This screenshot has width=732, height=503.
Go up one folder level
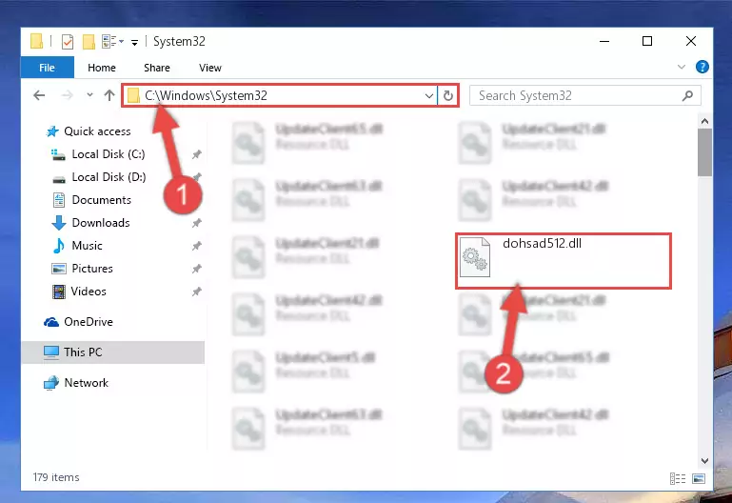pyautogui.click(x=109, y=95)
